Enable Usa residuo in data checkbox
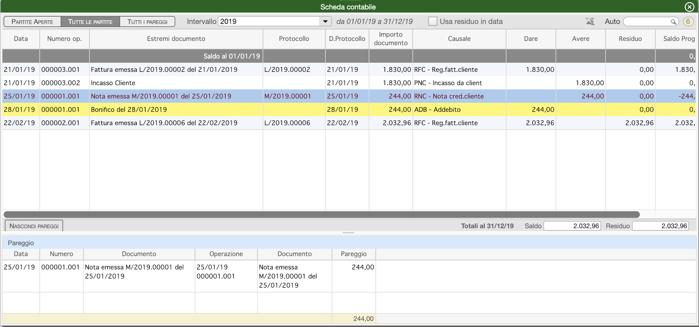 click(432, 21)
